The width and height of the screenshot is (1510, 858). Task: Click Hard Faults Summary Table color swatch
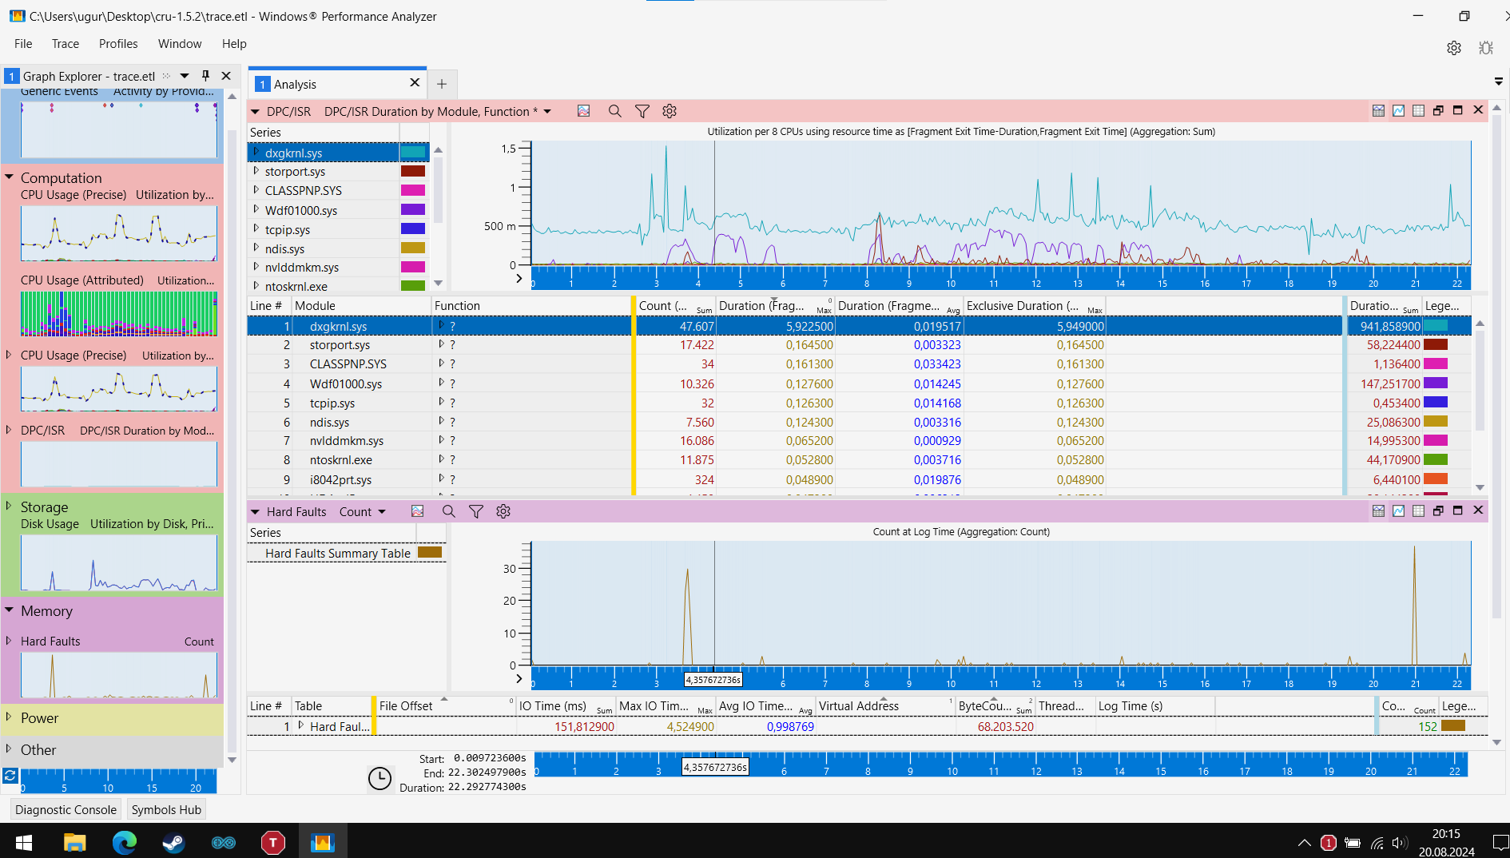pyautogui.click(x=430, y=552)
